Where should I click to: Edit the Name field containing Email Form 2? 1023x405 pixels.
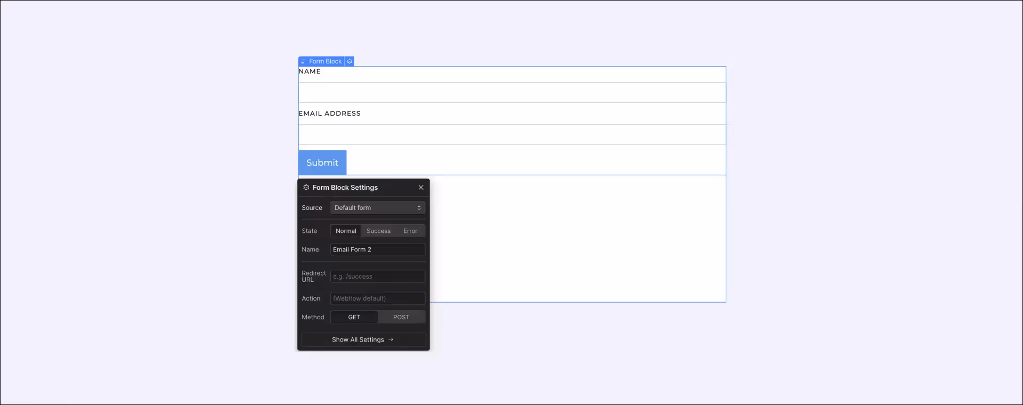tap(378, 249)
